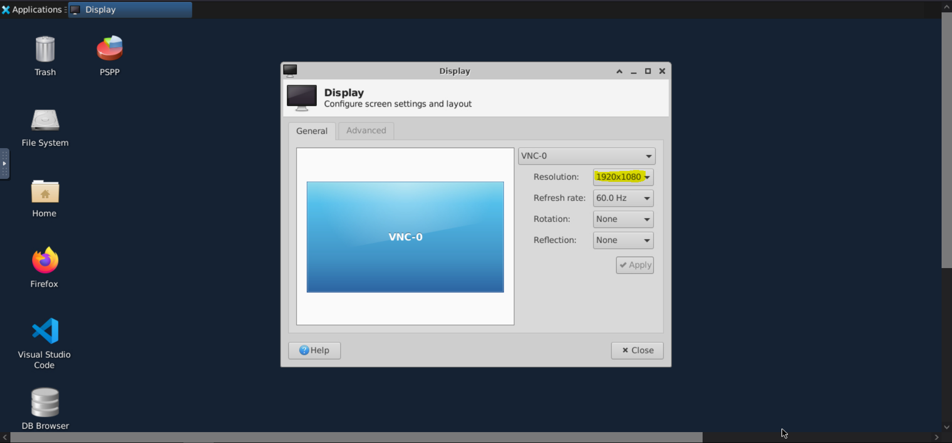The image size is (952, 443).
Task: Click the Display dialog titlebar monitor icon
Action: (290, 71)
